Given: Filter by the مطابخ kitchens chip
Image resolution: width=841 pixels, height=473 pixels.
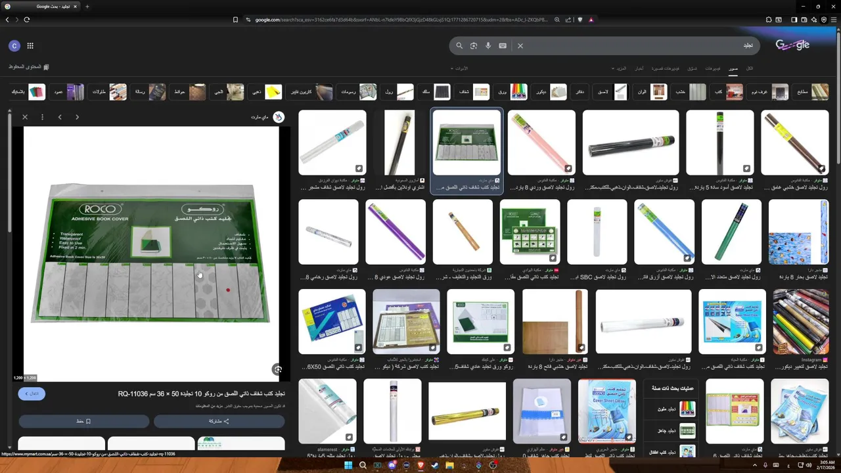Looking at the screenshot, I should pyautogui.click(x=810, y=92).
